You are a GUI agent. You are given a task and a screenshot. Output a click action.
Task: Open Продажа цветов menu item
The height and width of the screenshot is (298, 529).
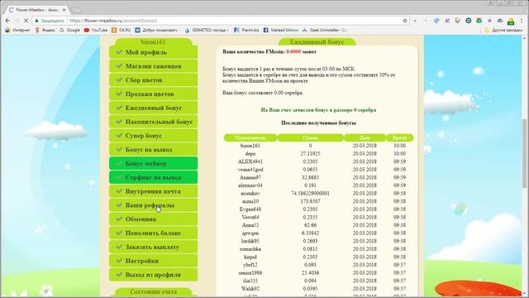(x=153, y=94)
